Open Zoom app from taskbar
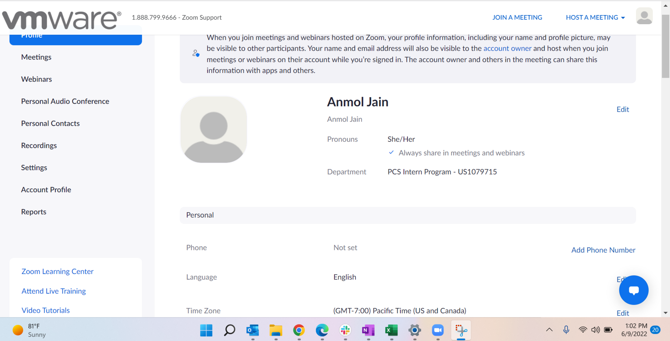 tap(438, 330)
